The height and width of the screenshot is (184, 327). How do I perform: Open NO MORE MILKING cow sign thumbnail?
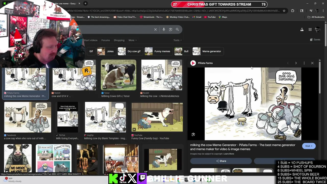click(x=18, y=158)
